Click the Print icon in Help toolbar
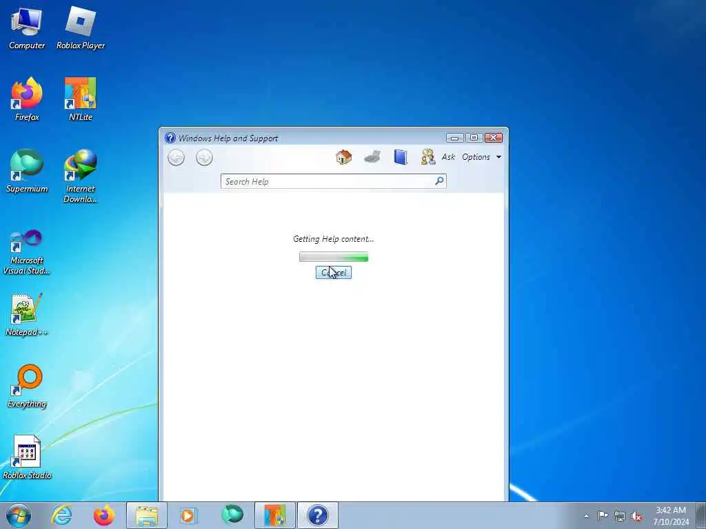706x529 pixels. pyautogui.click(x=372, y=157)
